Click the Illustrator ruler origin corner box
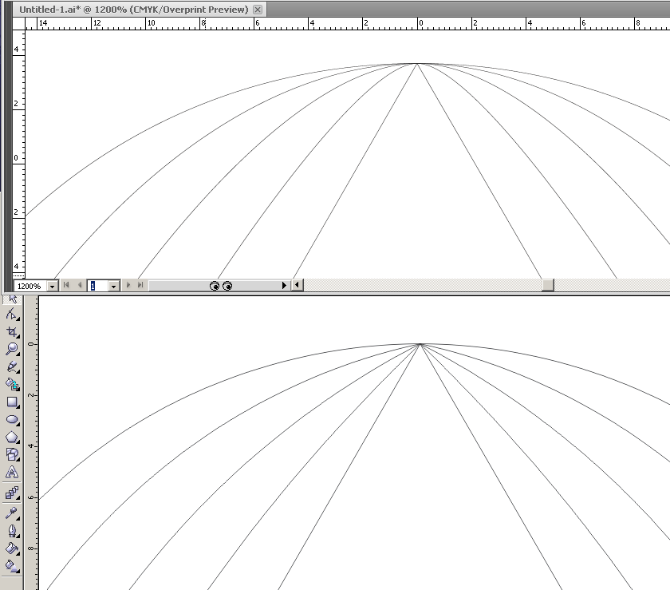Viewport: 670px width, 590px height. pos(19,23)
